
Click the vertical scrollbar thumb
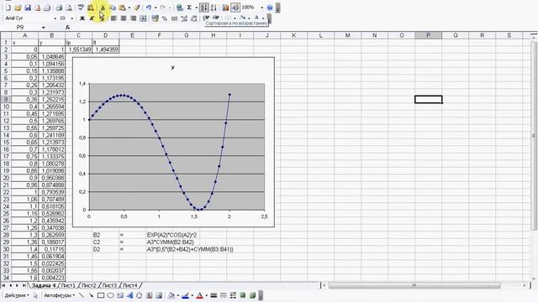pyautogui.click(x=534, y=136)
